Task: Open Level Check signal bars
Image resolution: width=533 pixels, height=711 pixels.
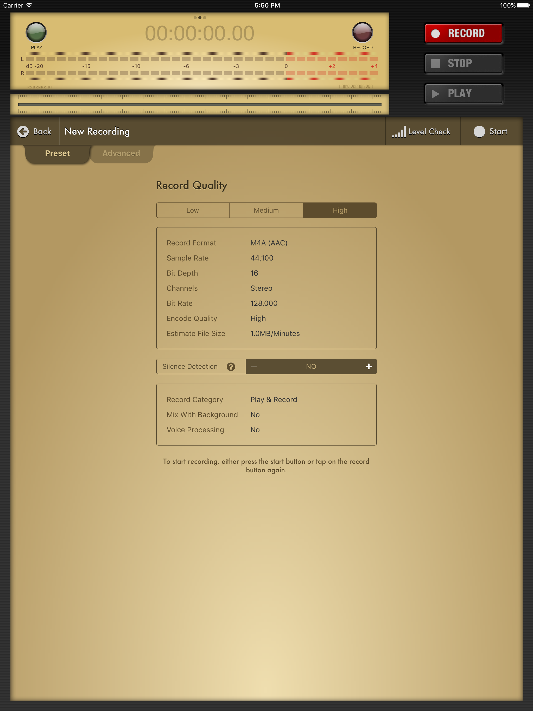Action: (399, 131)
